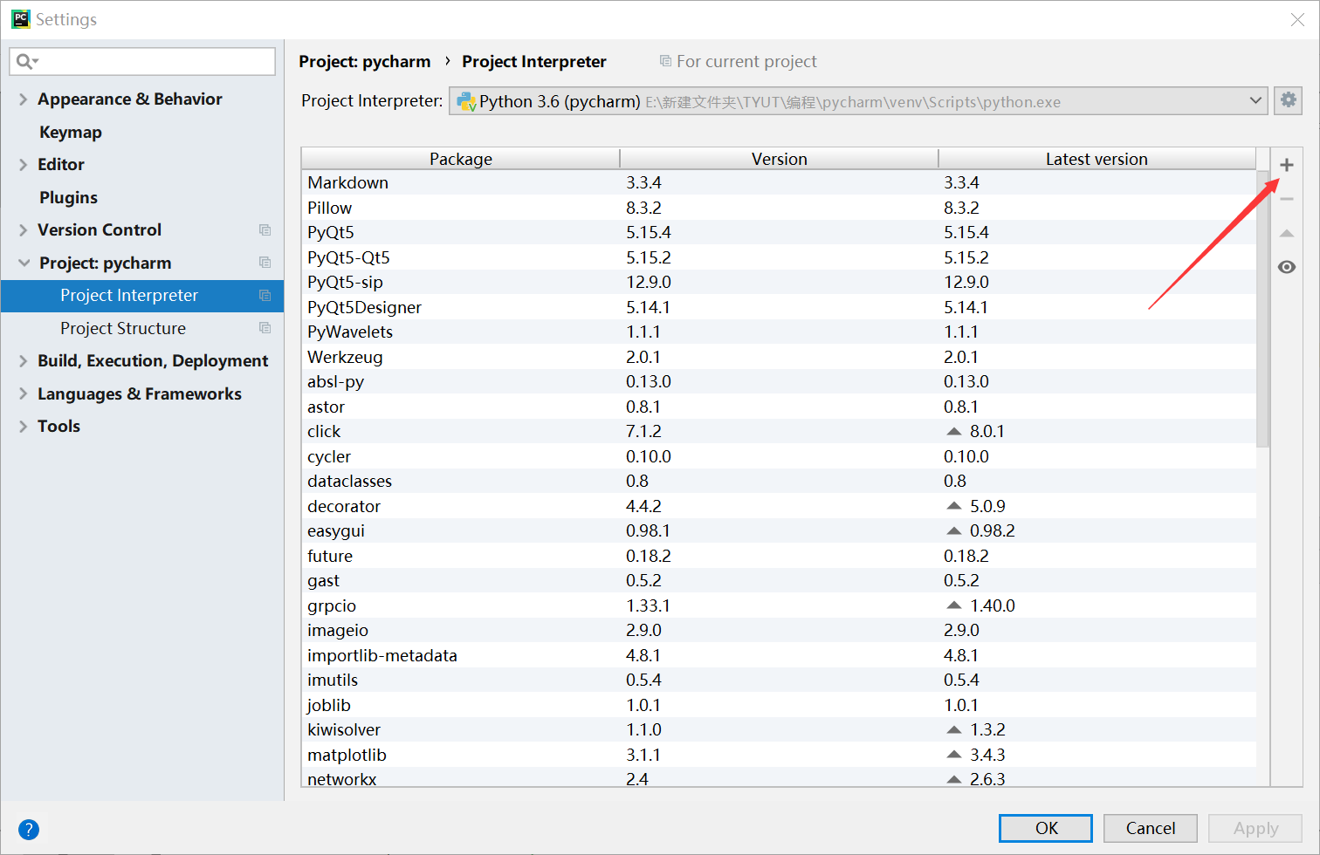Select the astor package row
1320x855 pixels.
point(779,407)
